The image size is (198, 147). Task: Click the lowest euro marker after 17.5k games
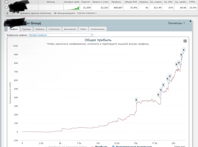pos(158,95)
